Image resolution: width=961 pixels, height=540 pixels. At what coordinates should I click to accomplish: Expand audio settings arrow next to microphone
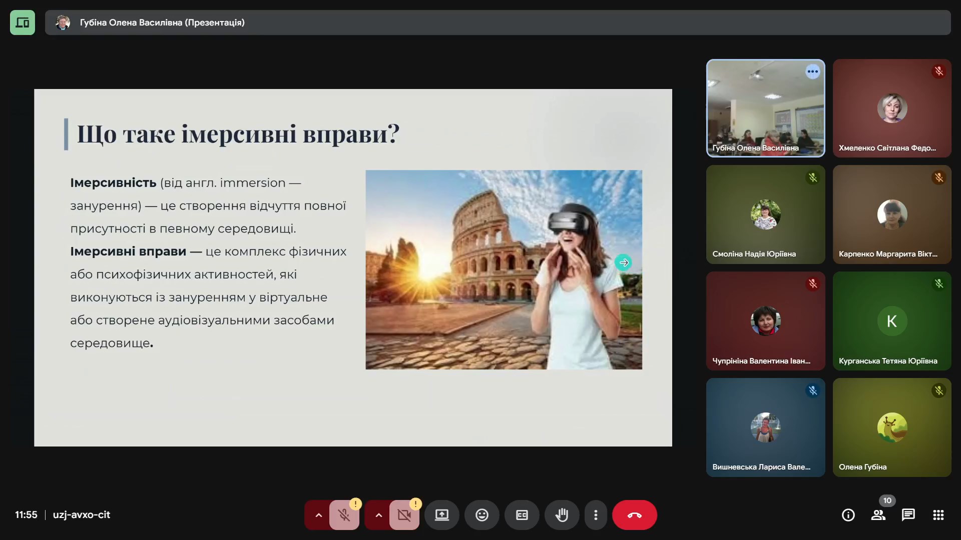coord(318,515)
